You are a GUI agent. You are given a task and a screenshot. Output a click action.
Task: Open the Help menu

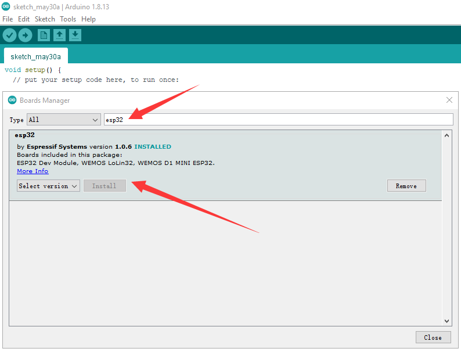pyautogui.click(x=88, y=19)
